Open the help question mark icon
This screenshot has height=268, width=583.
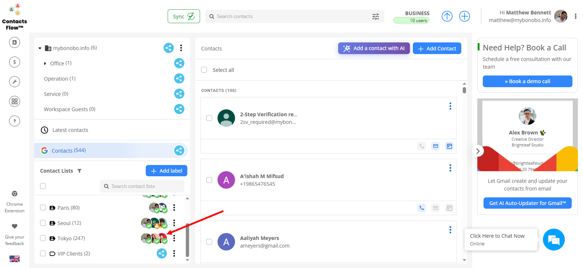[x=15, y=121]
